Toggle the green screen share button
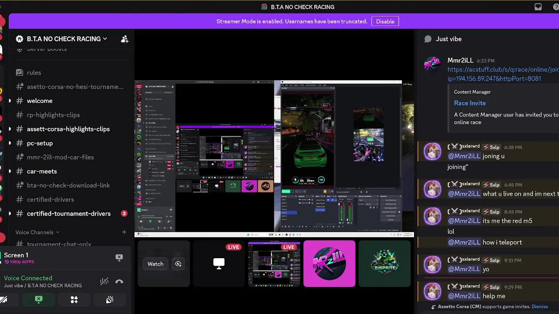This screenshot has width=559, height=314. click(x=39, y=300)
